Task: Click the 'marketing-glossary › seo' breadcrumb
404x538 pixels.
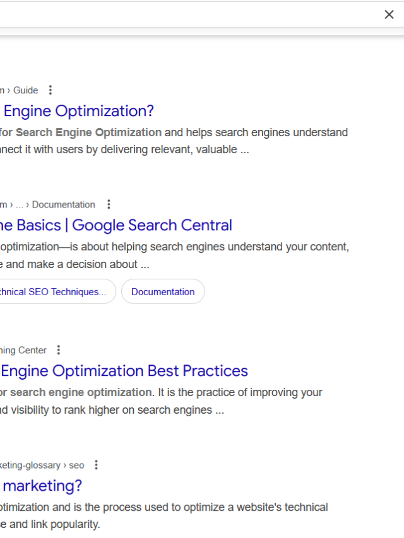Action: coord(42,465)
